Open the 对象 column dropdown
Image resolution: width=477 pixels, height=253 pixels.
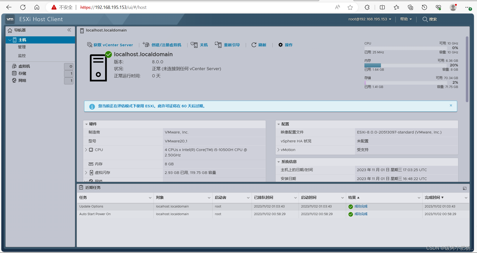[x=209, y=198]
